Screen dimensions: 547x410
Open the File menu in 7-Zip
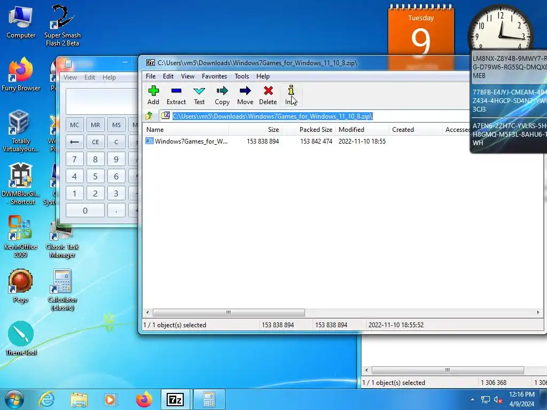click(151, 76)
